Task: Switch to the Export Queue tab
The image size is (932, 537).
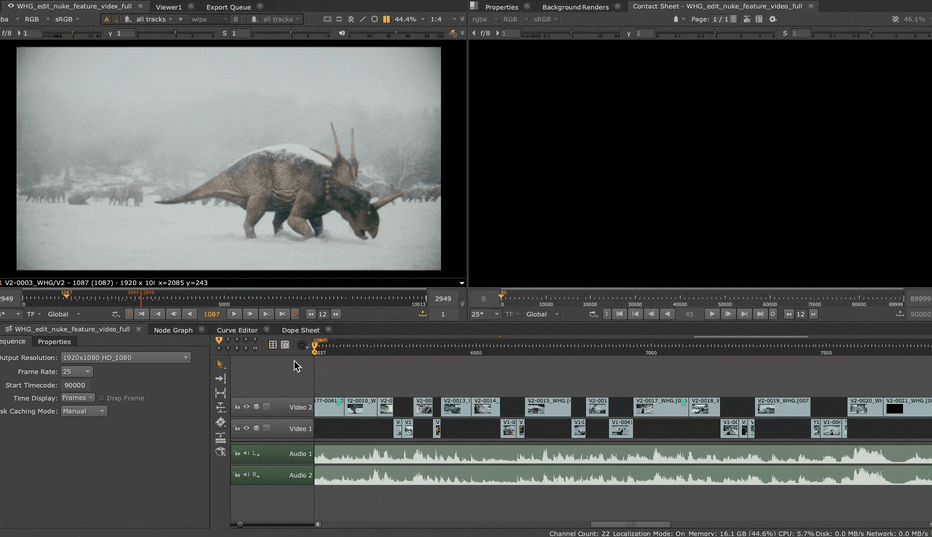Action: click(x=228, y=7)
